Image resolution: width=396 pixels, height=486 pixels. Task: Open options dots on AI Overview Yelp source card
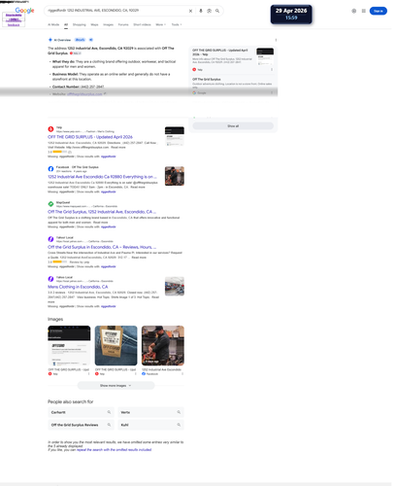(272, 69)
